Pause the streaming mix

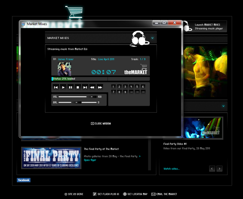(70, 87)
